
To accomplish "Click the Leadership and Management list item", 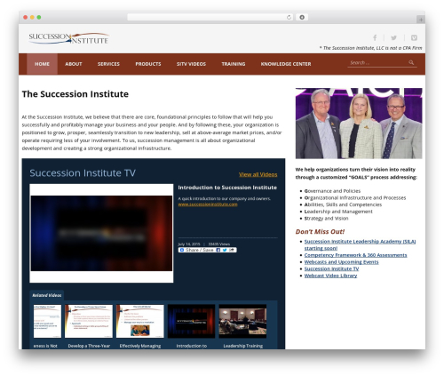I will [x=338, y=212].
